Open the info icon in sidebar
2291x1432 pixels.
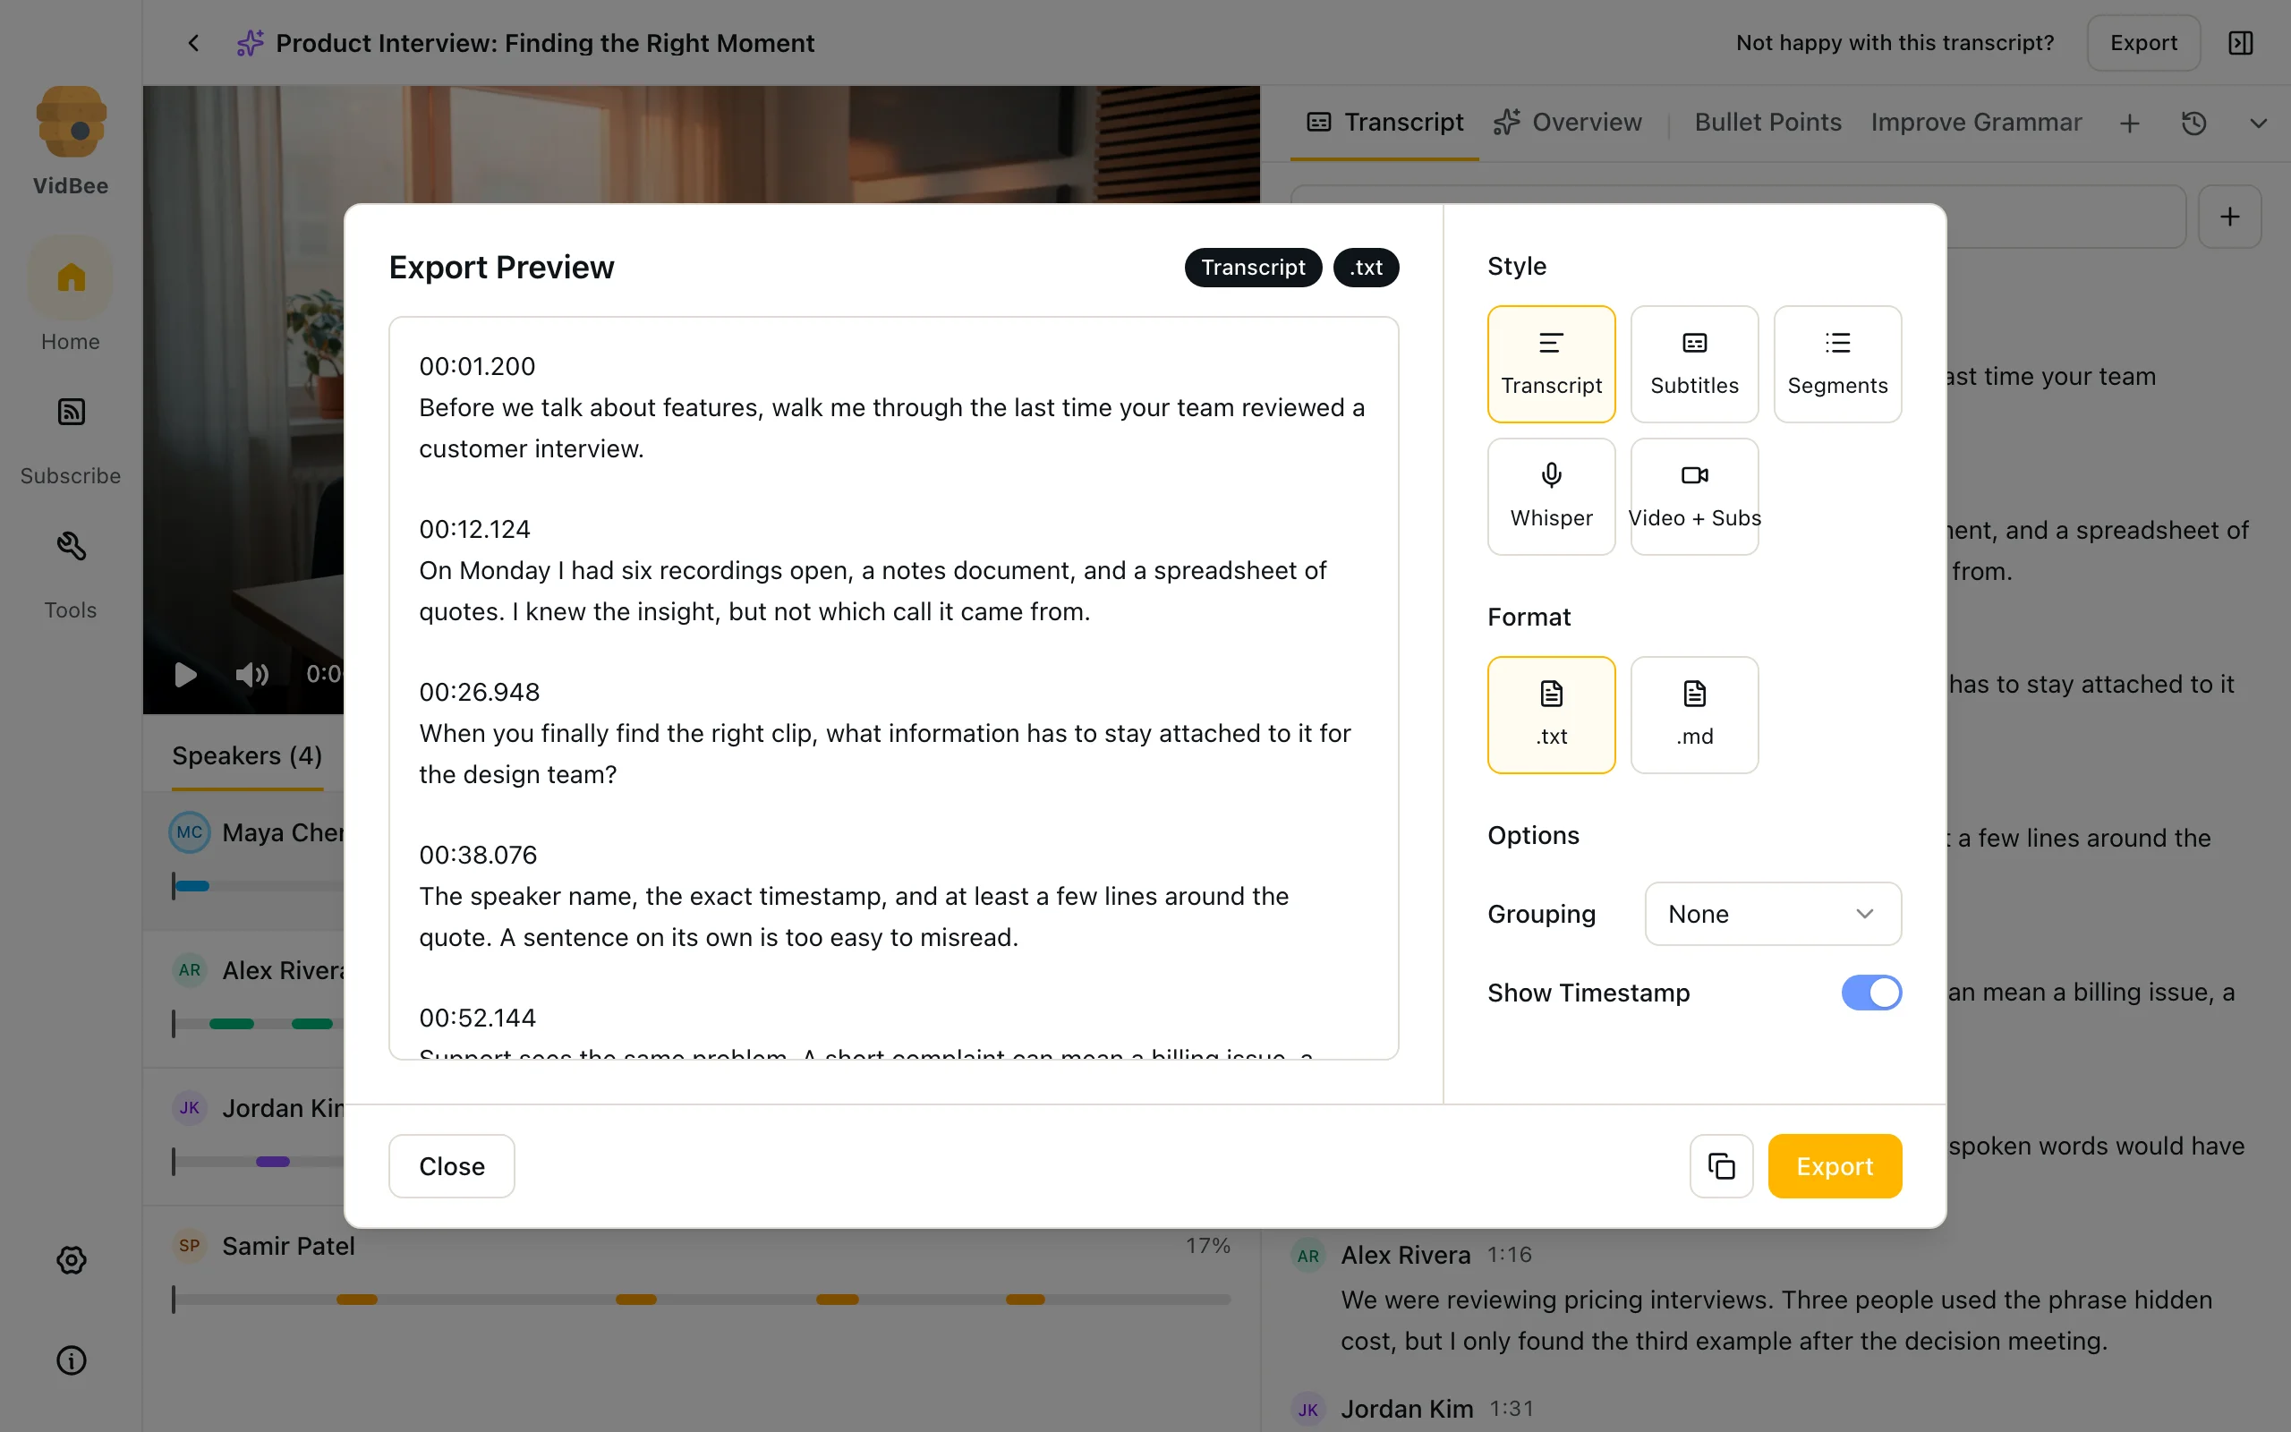tap(71, 1360)
